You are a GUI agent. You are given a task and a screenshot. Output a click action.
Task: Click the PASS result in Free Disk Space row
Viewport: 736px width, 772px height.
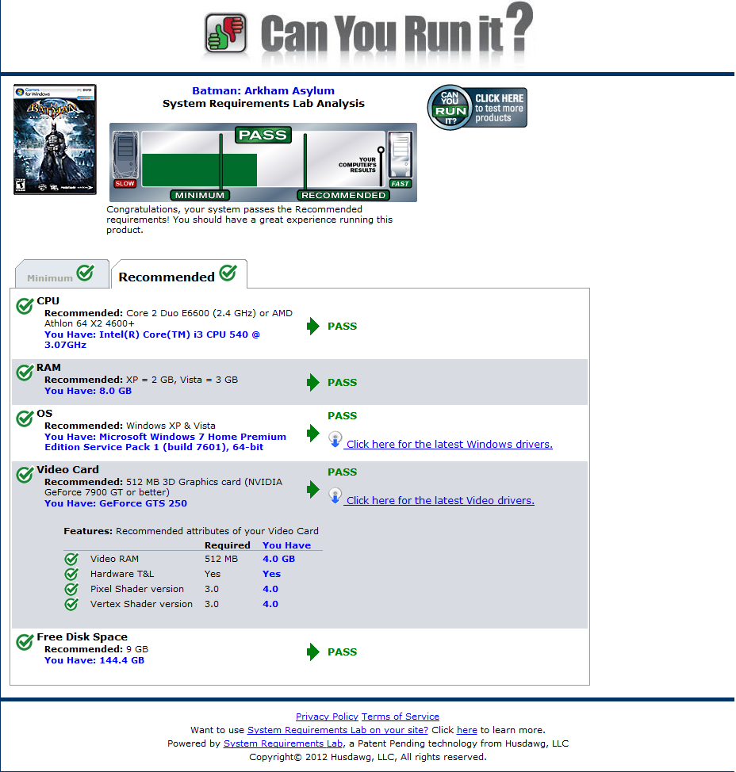click(x=343, y=652)
